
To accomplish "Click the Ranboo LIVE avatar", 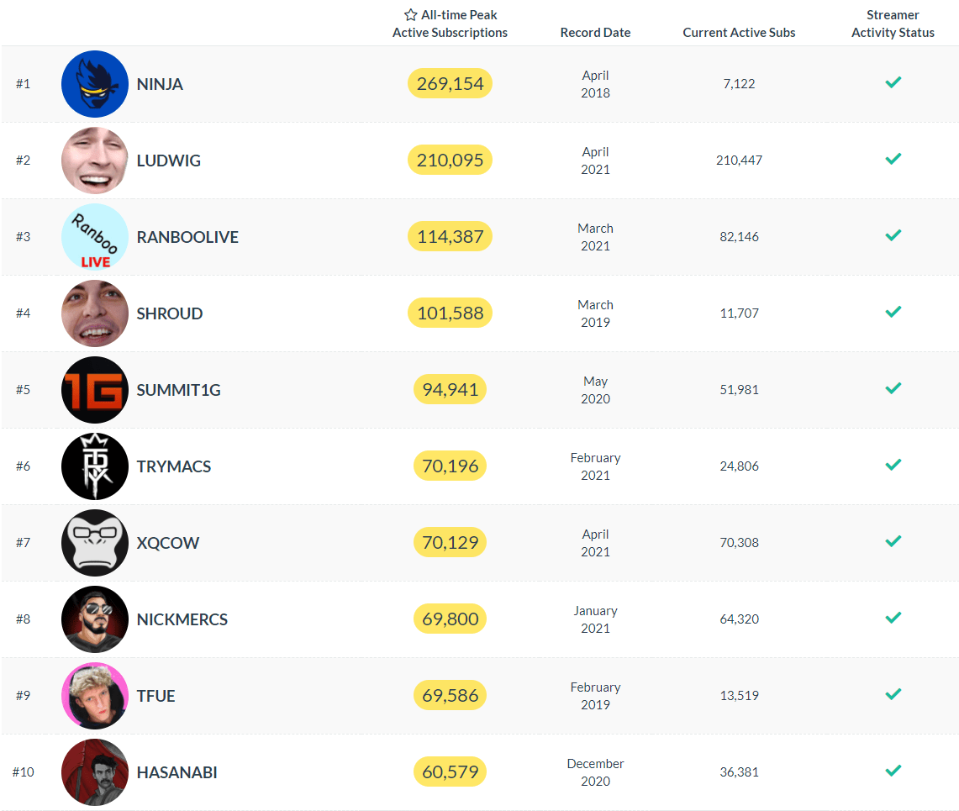I will (x=95, y=237).
